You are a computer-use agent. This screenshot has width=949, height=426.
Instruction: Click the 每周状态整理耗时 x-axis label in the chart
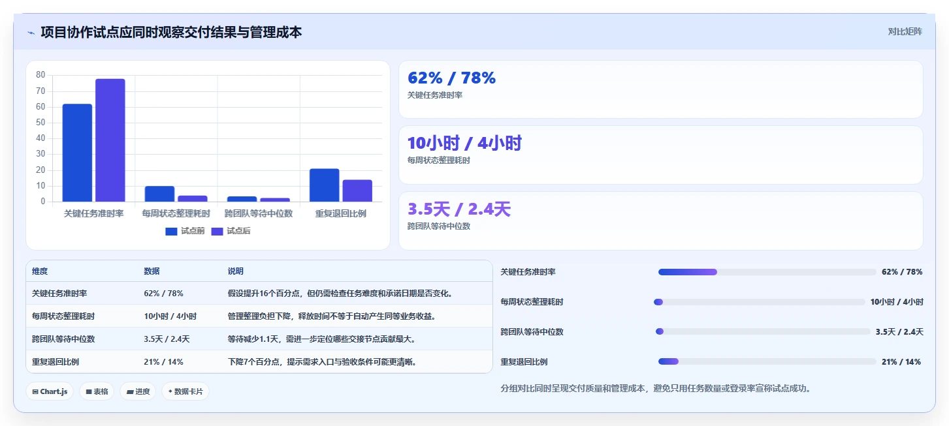[x=176, y=213]
